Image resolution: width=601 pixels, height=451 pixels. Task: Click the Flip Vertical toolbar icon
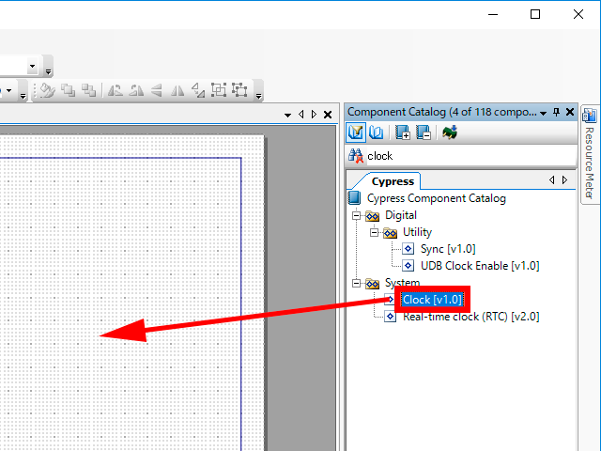tap(157, 90)
